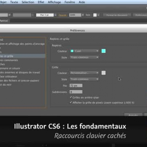The image size is (147, 147).
Task: Open the Aide menu
Action: point(82,2)
